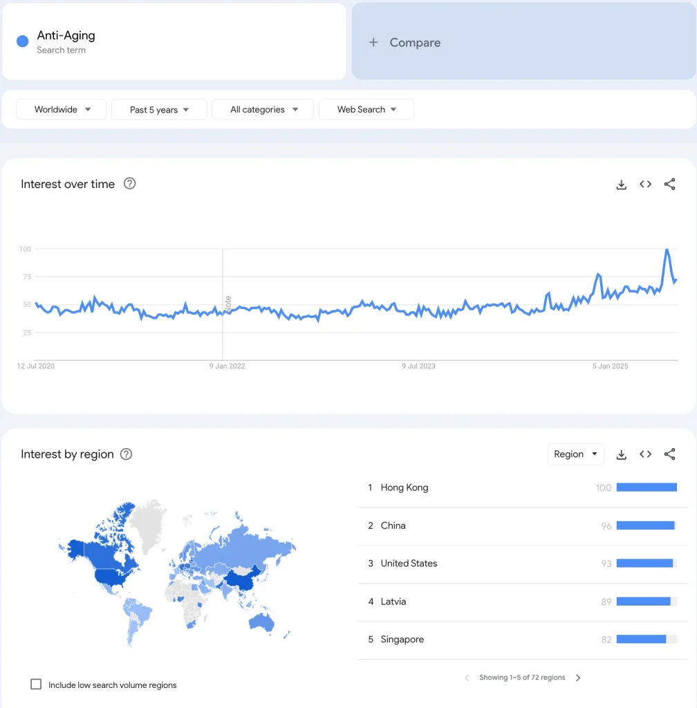
Task: Open help for Interest over time
Action: pyautogui.click(x=129, y=184)
